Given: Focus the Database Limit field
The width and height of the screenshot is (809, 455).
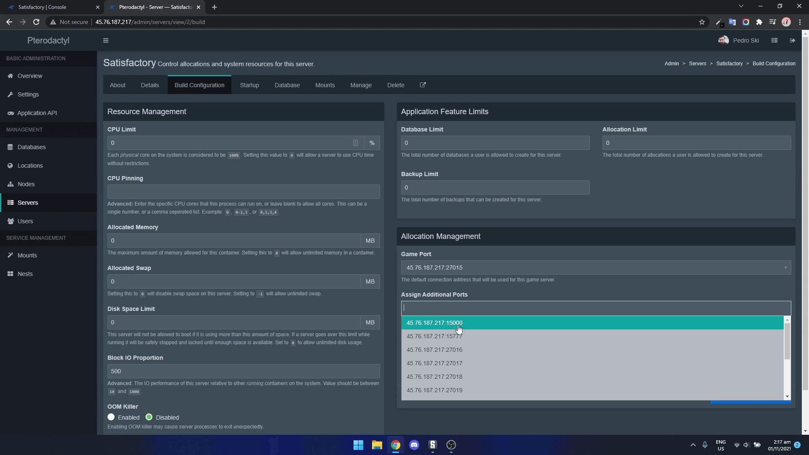Looking at the screenshot, I should point(495,143).
